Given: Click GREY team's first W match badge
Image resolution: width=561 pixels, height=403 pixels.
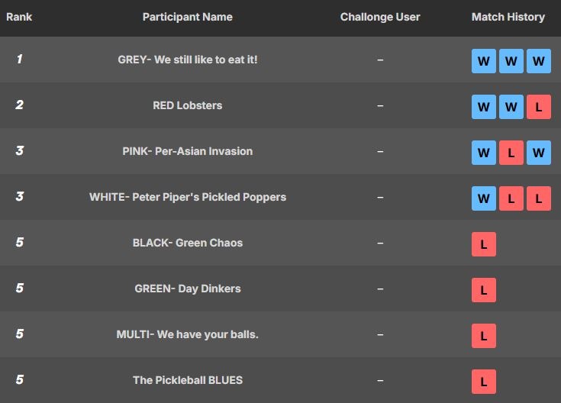Looking at the screenshot, I should coord(484,61).
